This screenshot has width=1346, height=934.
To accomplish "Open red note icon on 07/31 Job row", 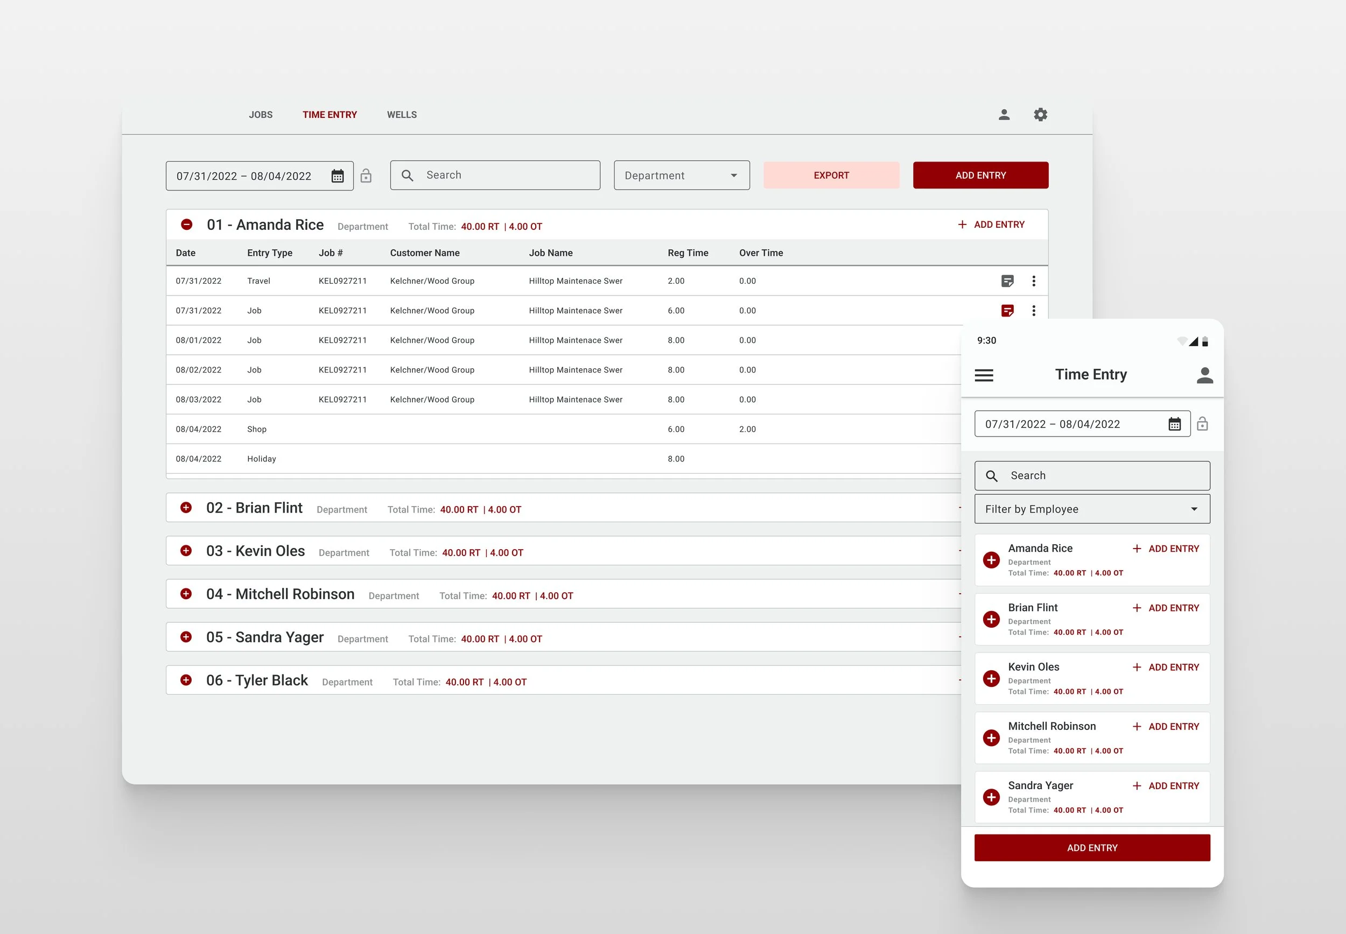I will click(1007, 311).
